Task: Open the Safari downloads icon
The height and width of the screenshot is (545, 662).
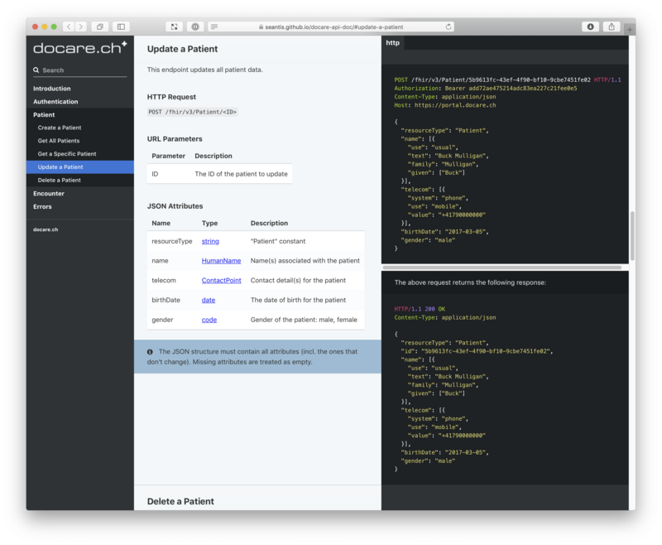Action: pos(590,27)
